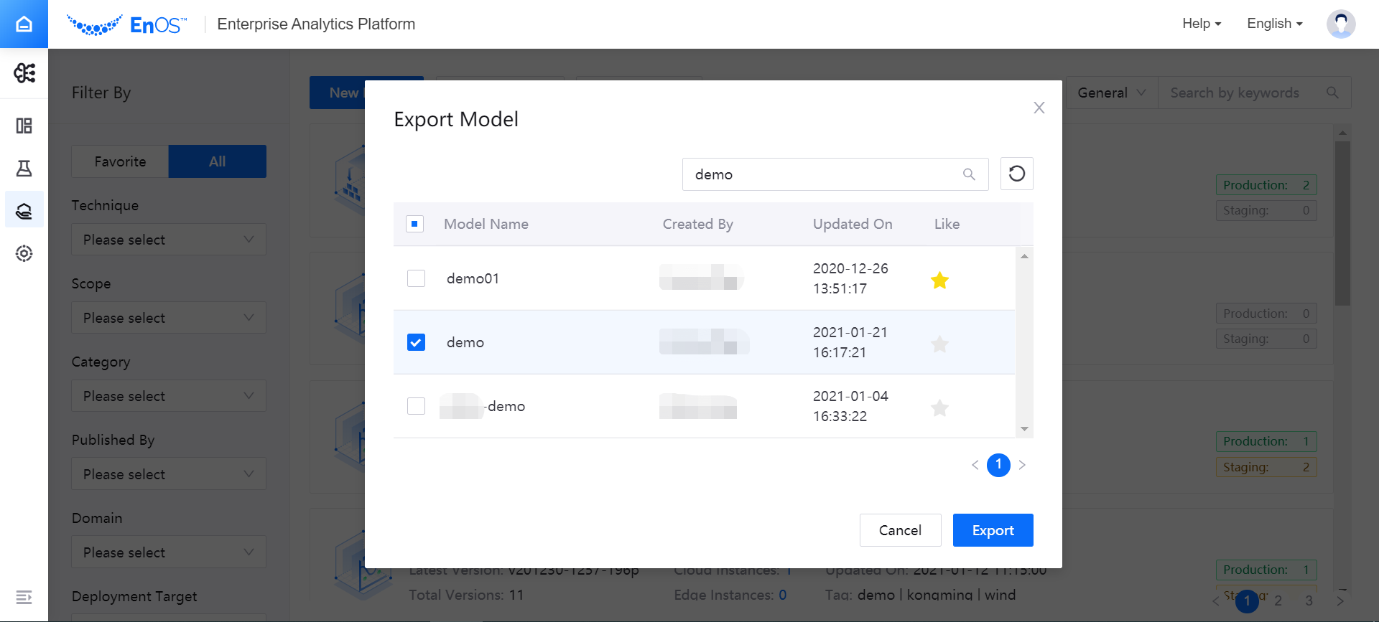Go to previous page in export dialog
1379x622 pixels.
(975, 465)
